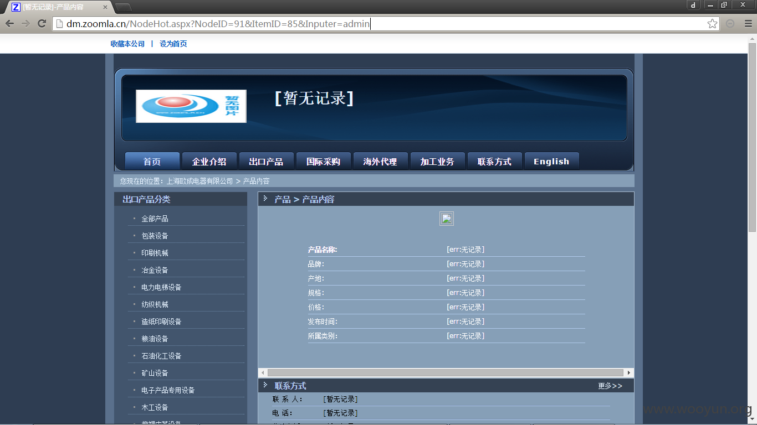Viewport: 757px width, 425px height.
Task: Open the 加工业务 navigation tab
Action: 437,162
